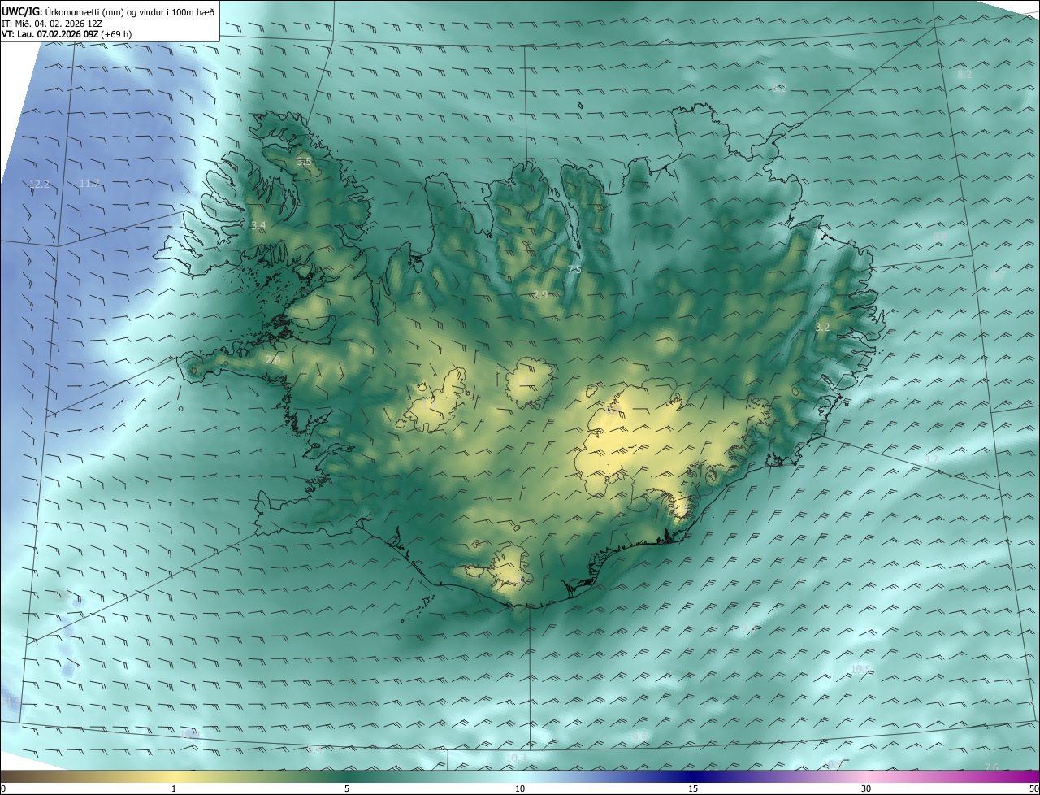Image resolution: width=1040 pixels, height=795 pixels.
Task: Click the color scale tick label 30
Action: click(x=866, y=788)
